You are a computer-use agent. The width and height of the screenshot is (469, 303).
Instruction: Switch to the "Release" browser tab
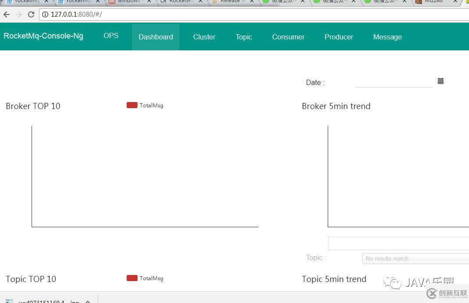pos(232,2)
